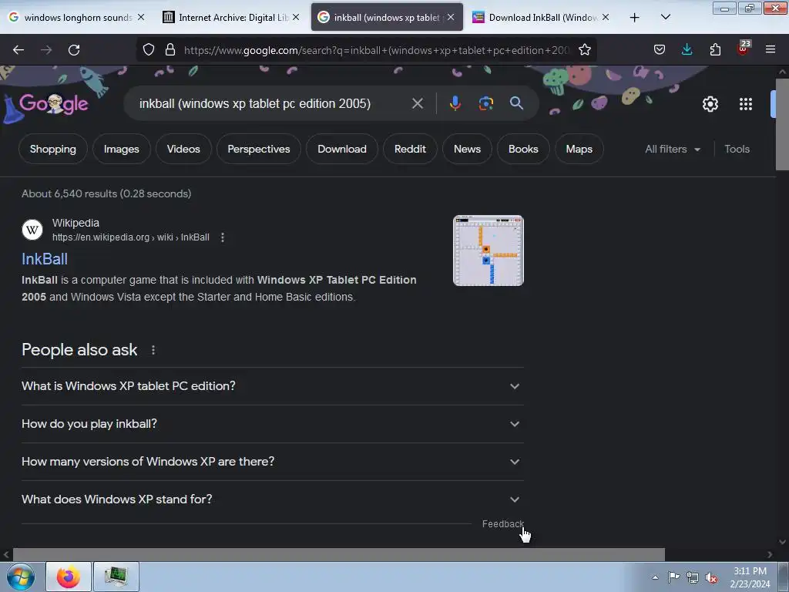Filter results by Maps
Viewport: 789px width, 592px height.
(x=579, y=149)
